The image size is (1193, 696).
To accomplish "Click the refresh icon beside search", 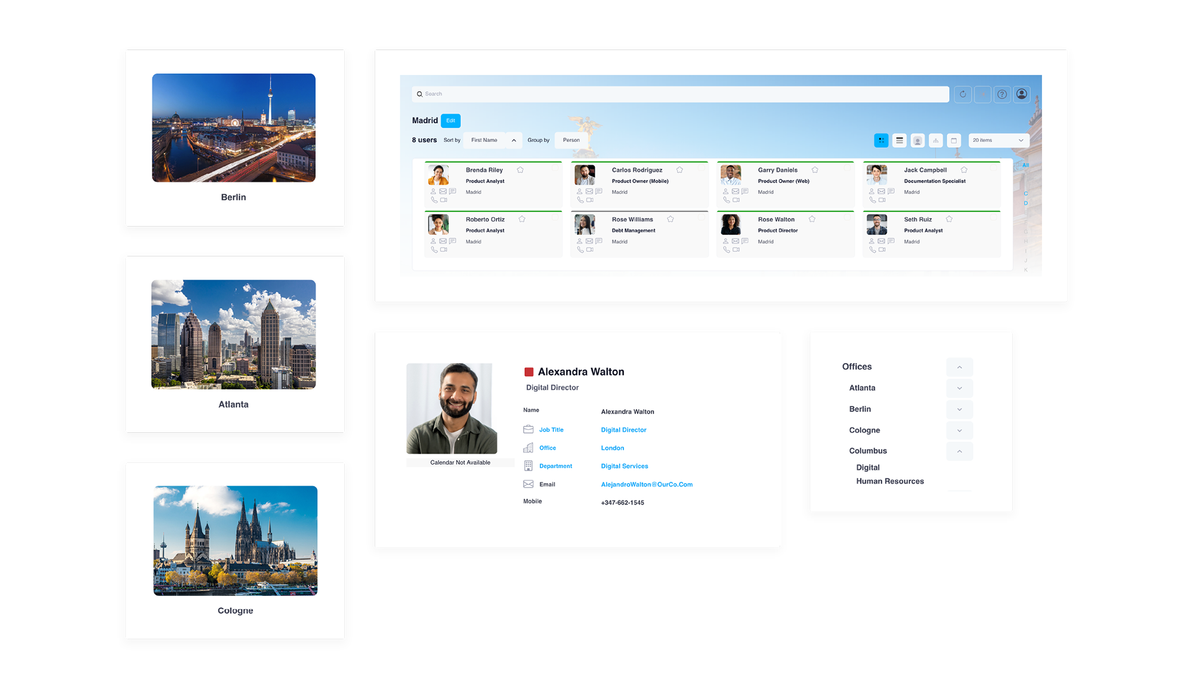I will point(962,94).
